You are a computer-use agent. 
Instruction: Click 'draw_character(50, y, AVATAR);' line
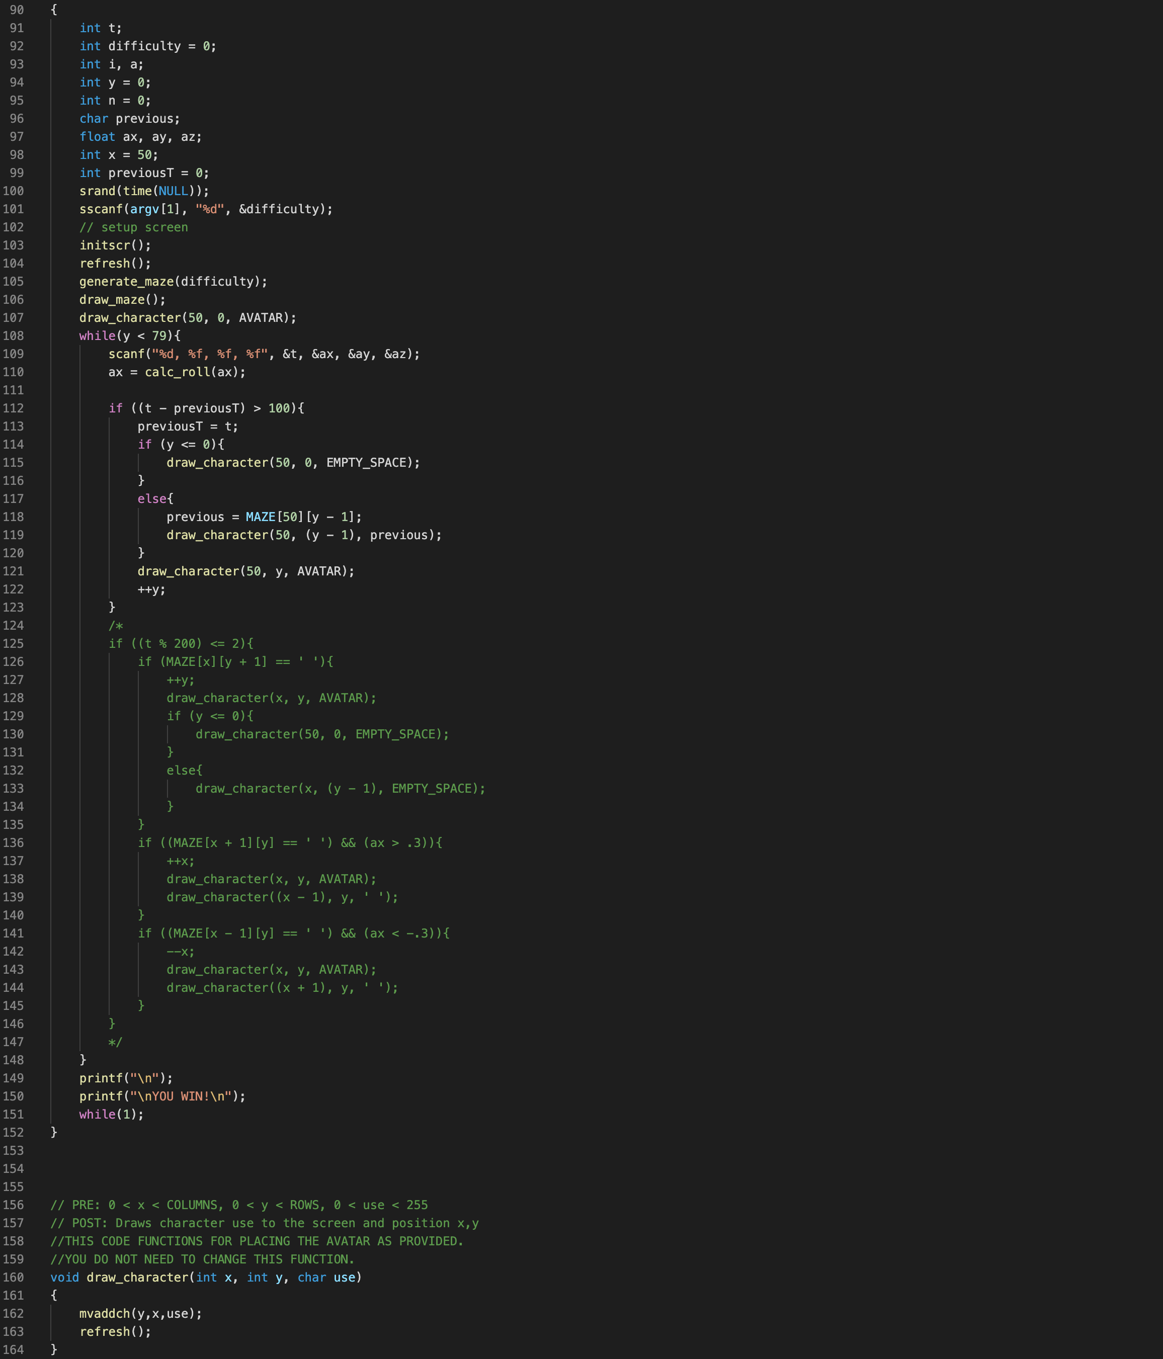246,571
